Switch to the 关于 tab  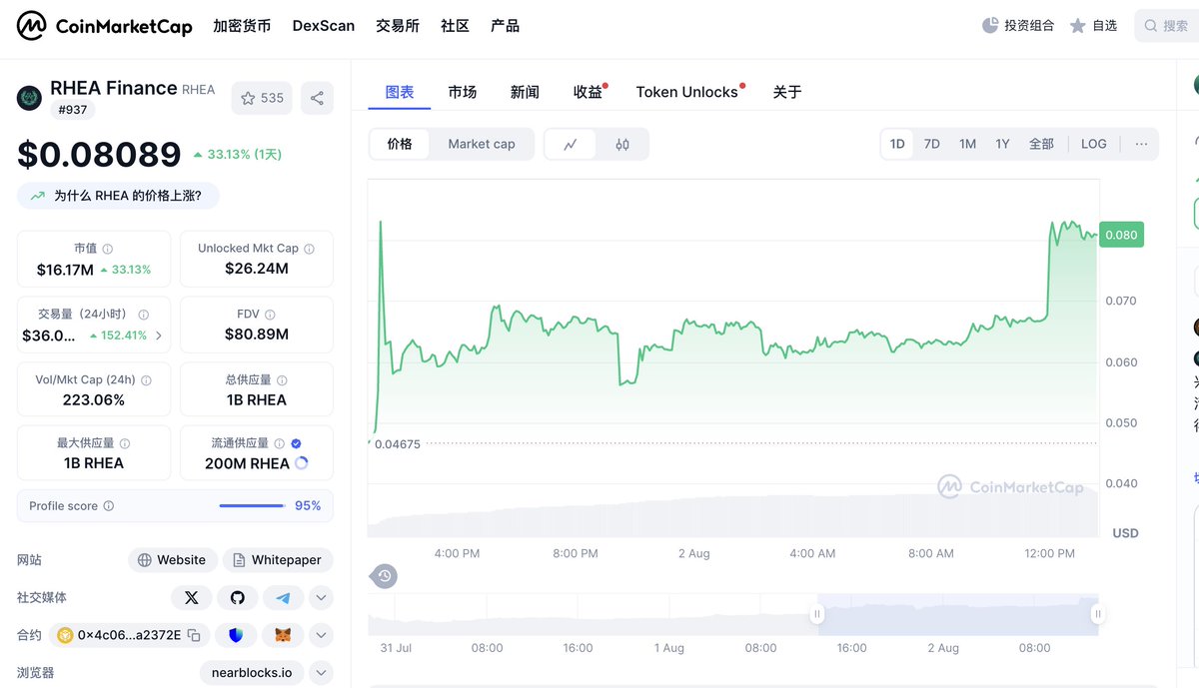click(787, 92)
